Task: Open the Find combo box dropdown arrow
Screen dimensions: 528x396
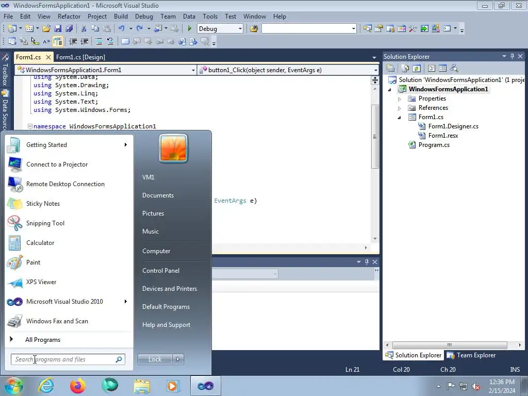Action: coord(353,29)
